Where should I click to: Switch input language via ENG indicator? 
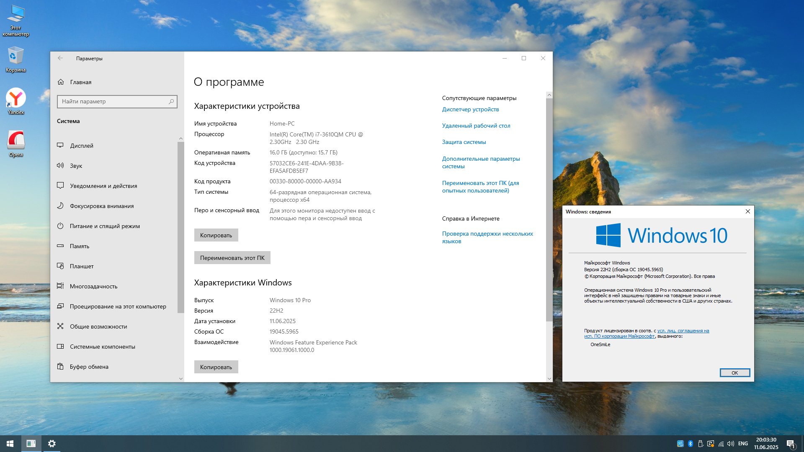point(743,444)
